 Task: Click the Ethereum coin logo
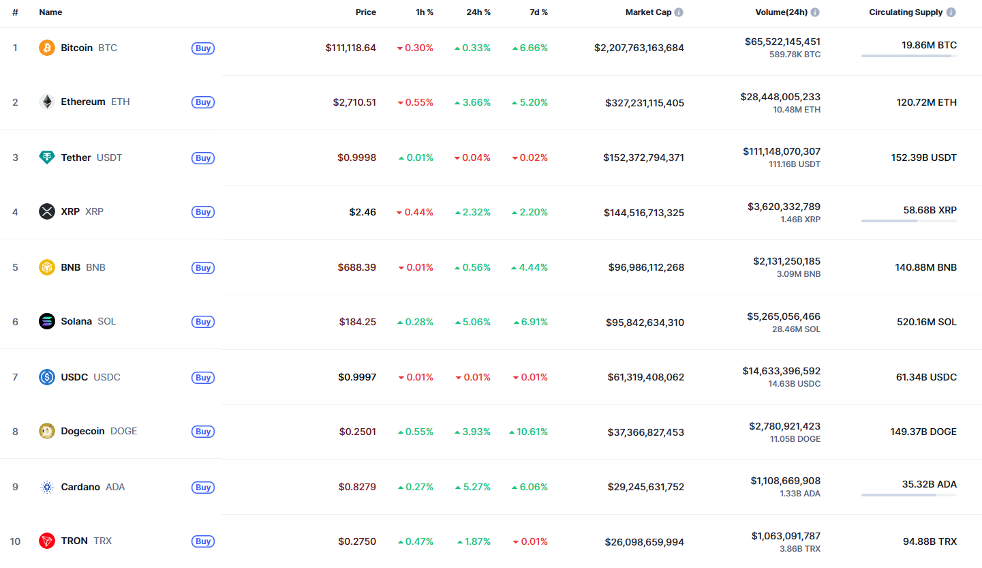(47, 102)
